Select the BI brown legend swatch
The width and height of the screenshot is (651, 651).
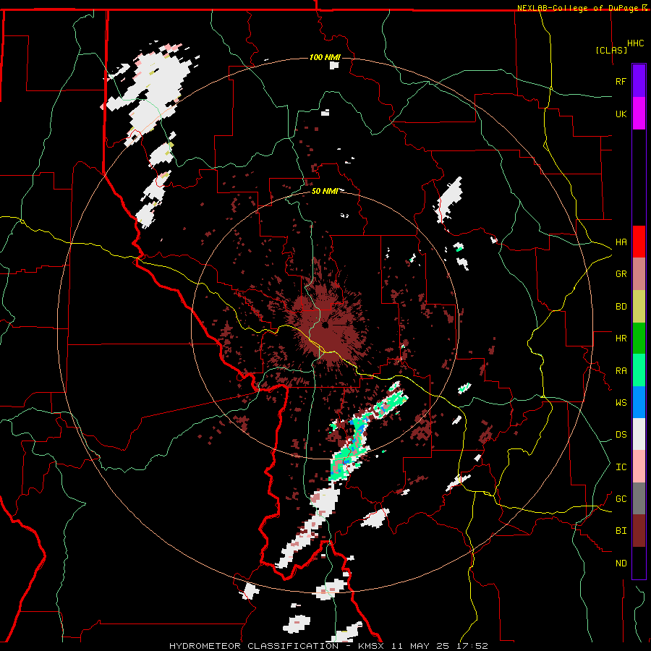pyautogui.click(x=639, y=531)
